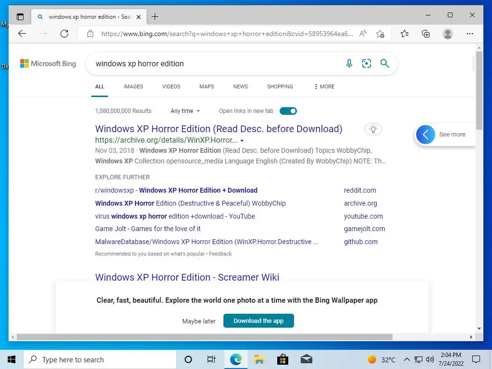Add this page to favorites star icon
Screen dimensions: 492x369
click(x=381, y=34)
